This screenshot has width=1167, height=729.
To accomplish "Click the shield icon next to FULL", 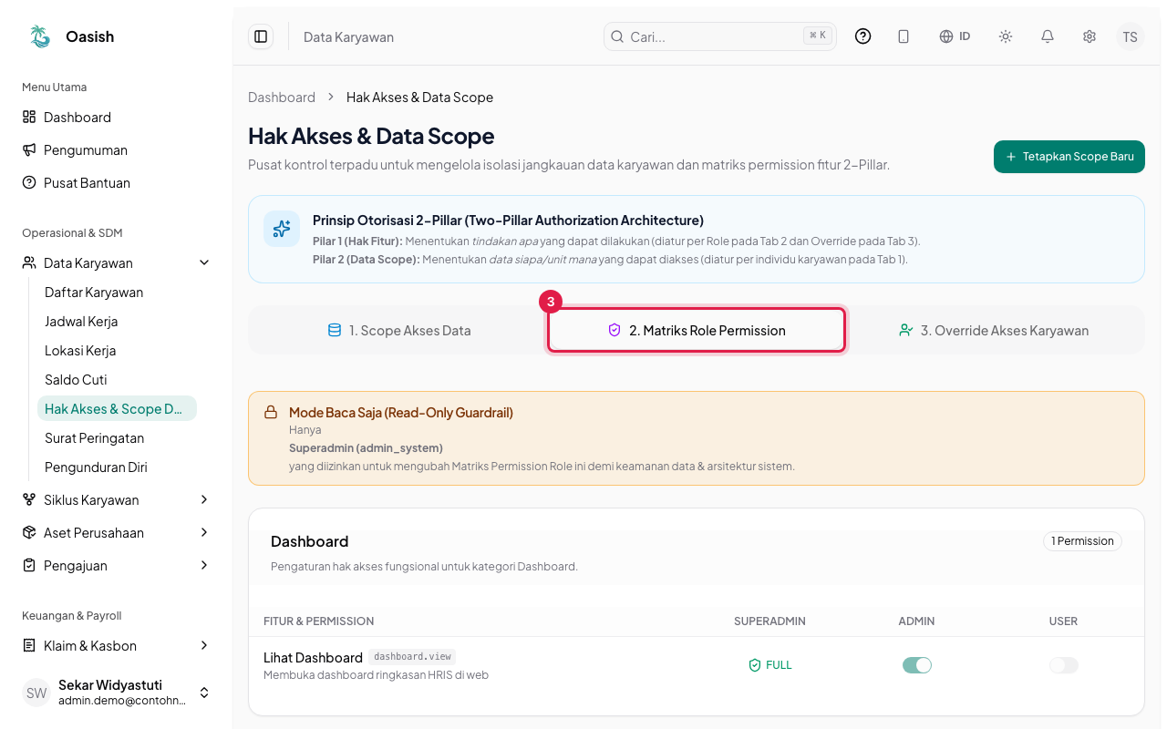I will pyautogui.click(x=754, y=665).
